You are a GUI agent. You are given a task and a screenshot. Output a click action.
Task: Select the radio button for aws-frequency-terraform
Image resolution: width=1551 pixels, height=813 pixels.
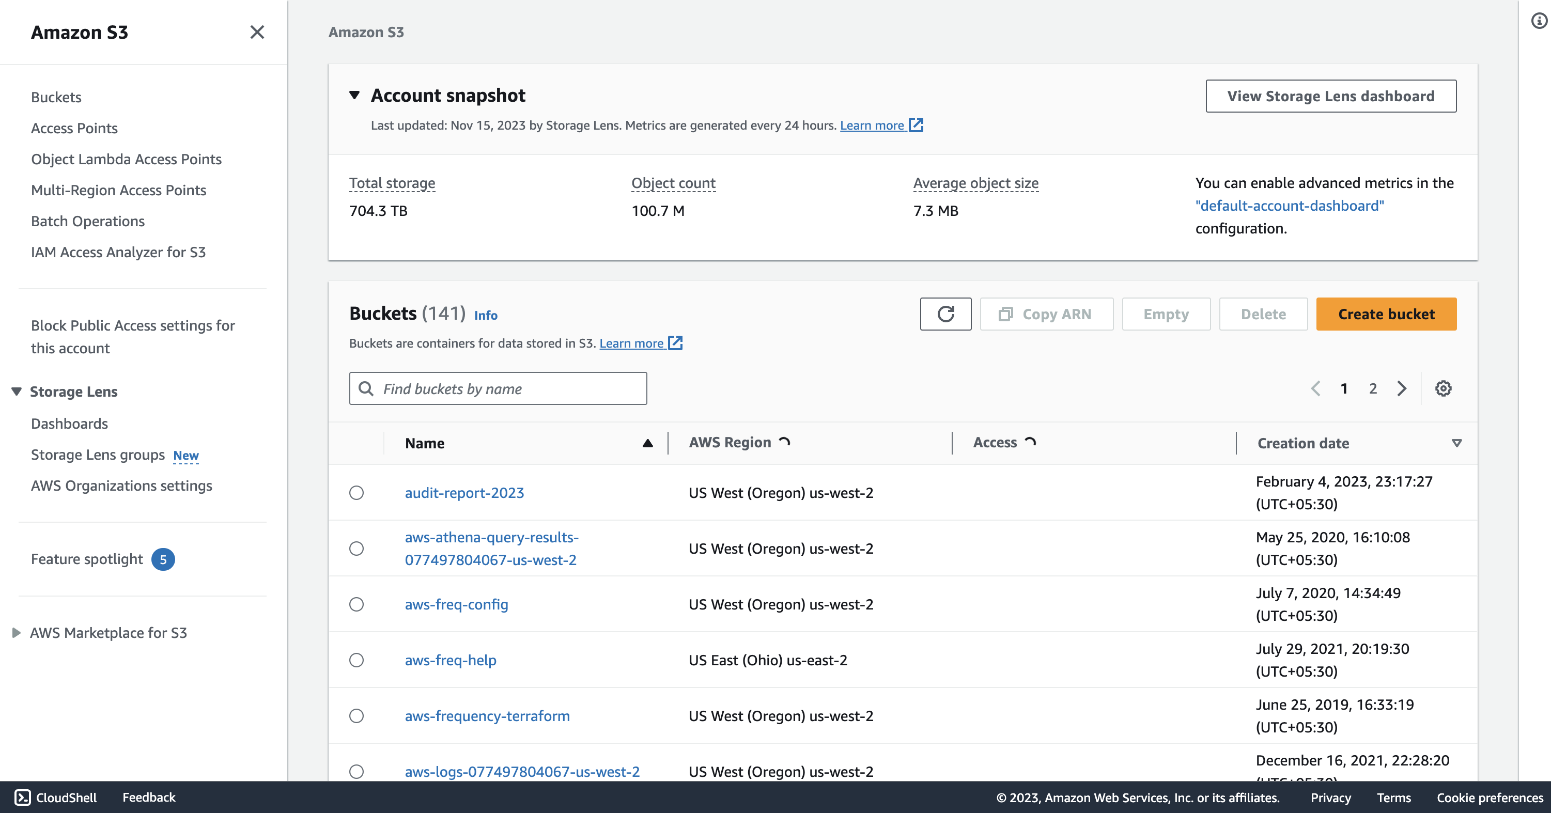(x=357, y=715)
